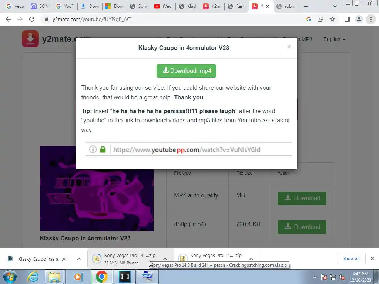Bookmark this page with the star

click(332, 19)
